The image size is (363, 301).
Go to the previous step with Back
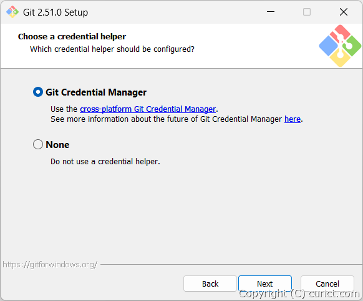(x=210, y=284)
